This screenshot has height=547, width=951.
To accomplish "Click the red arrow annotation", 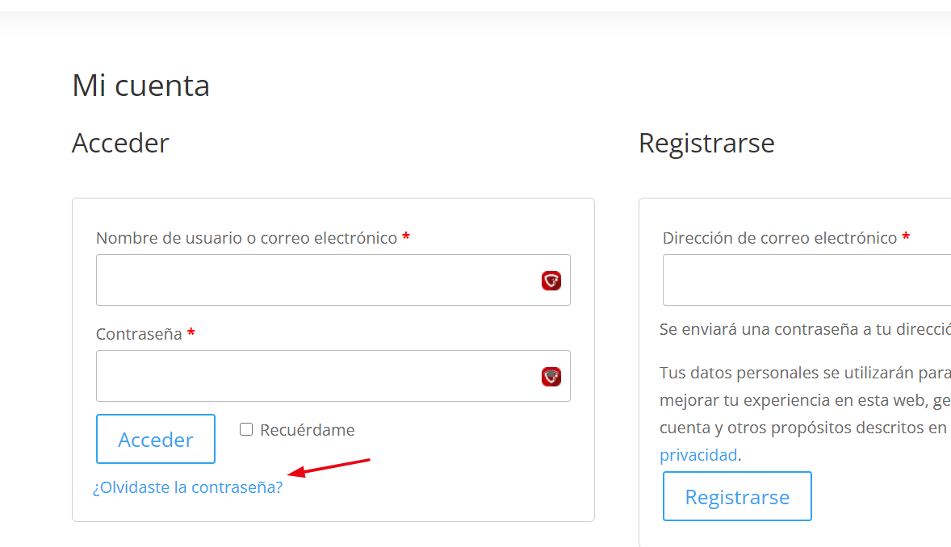I will pyautogui.click(x=328, y=467).
